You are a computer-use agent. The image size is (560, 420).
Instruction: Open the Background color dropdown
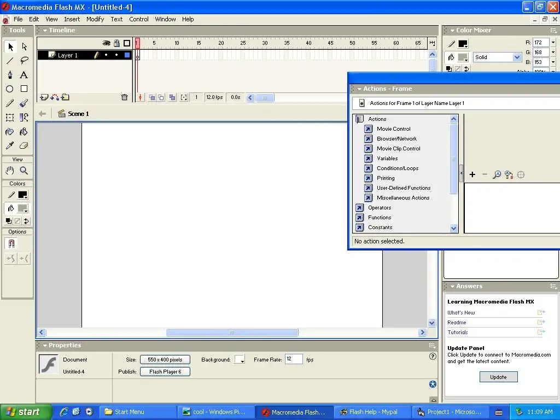[x=240, y=360]
